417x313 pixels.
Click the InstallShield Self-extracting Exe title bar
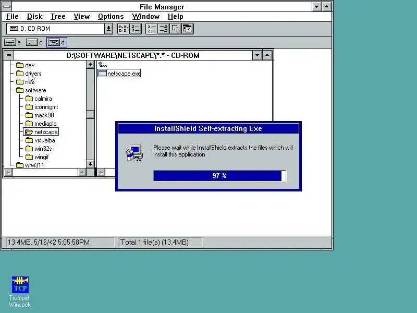(208, 128)
